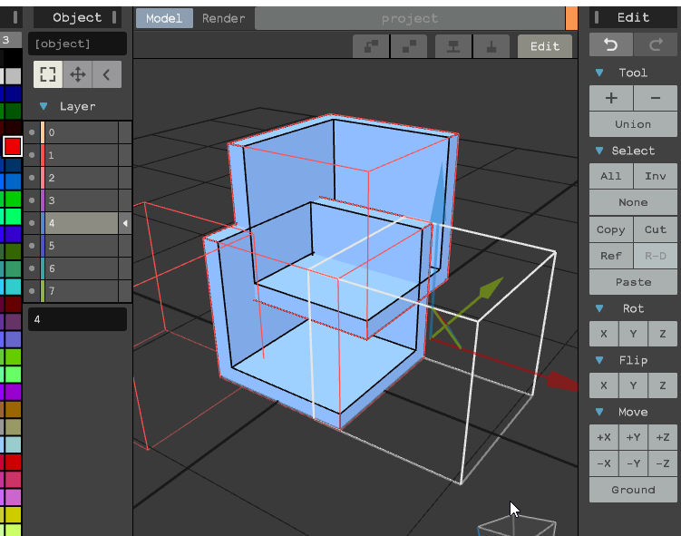Move object -Y

pyautogui.click(x=633, y=463)
